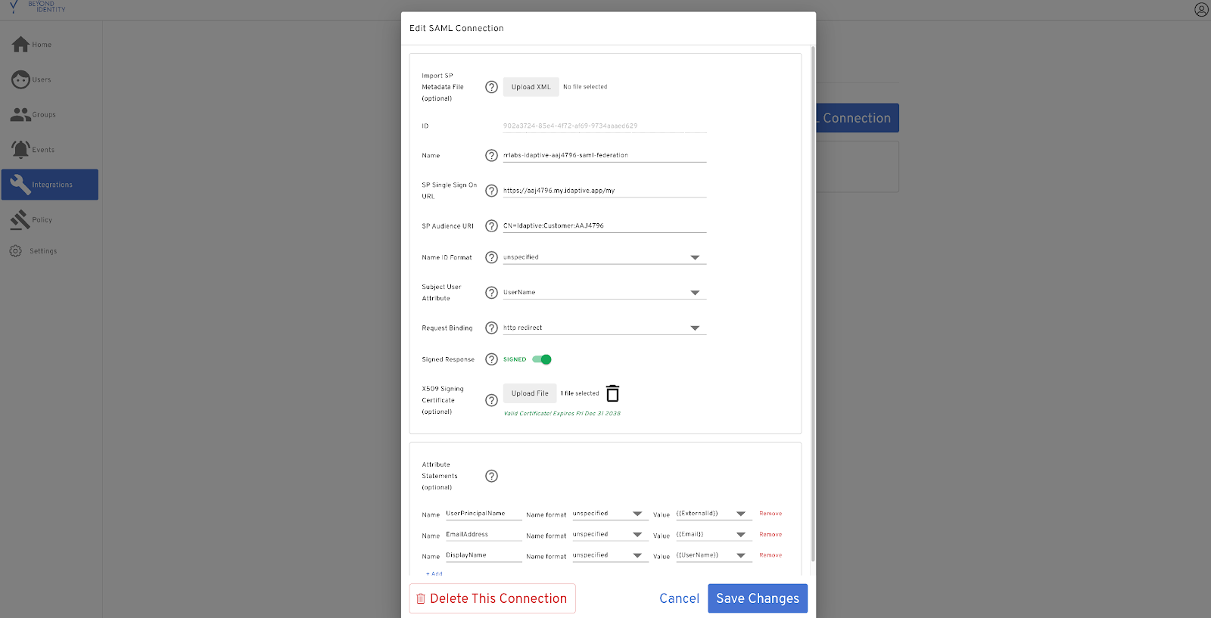The image size is (1211, 618).
Task: Open the {{ExternalId}} value dropdown
Action: [714, 514]
